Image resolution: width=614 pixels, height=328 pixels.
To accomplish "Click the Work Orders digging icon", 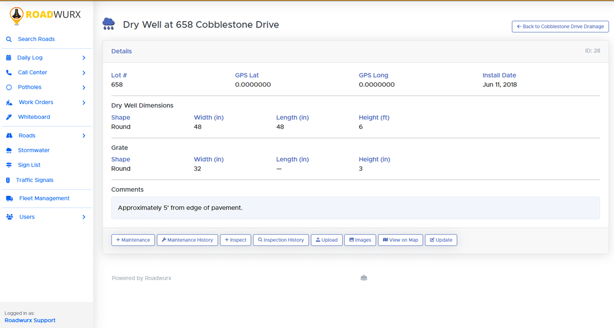I will (9, 103).
